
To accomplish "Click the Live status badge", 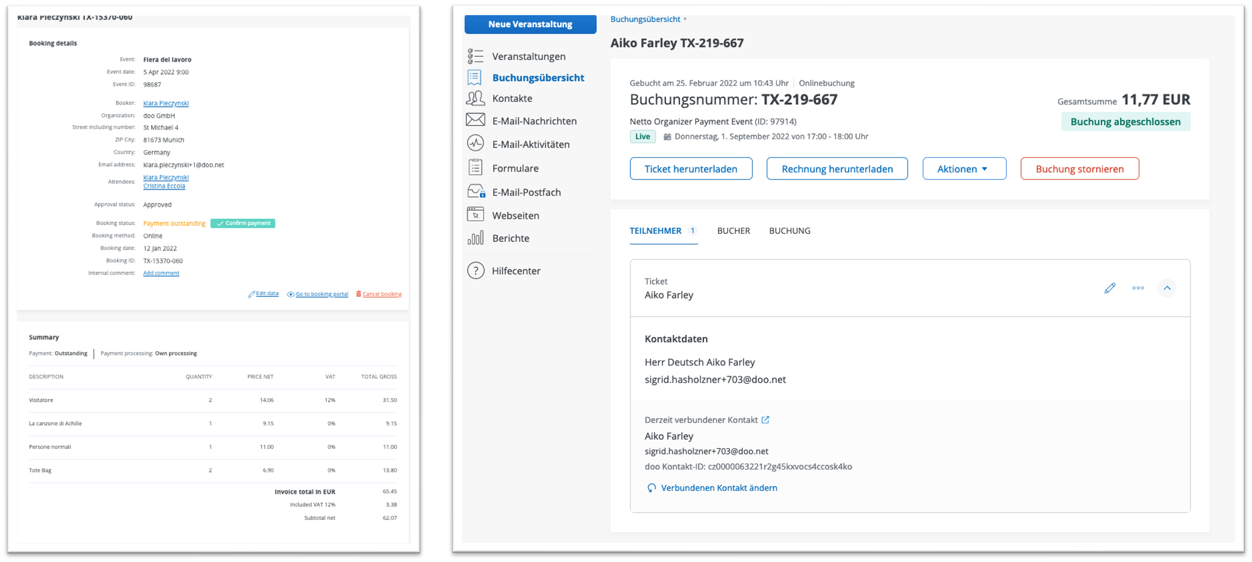I will [x=643, y=137].
